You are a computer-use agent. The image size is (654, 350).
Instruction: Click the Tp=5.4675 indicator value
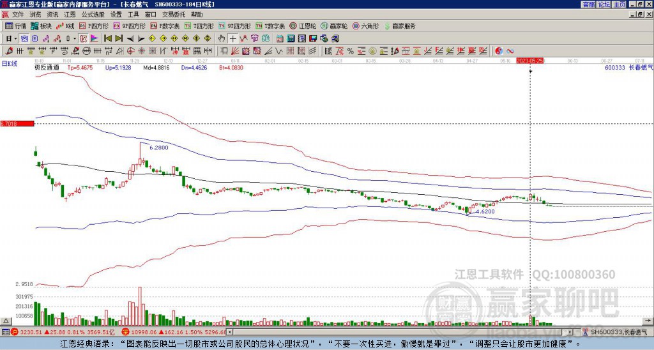coord(80,67)
